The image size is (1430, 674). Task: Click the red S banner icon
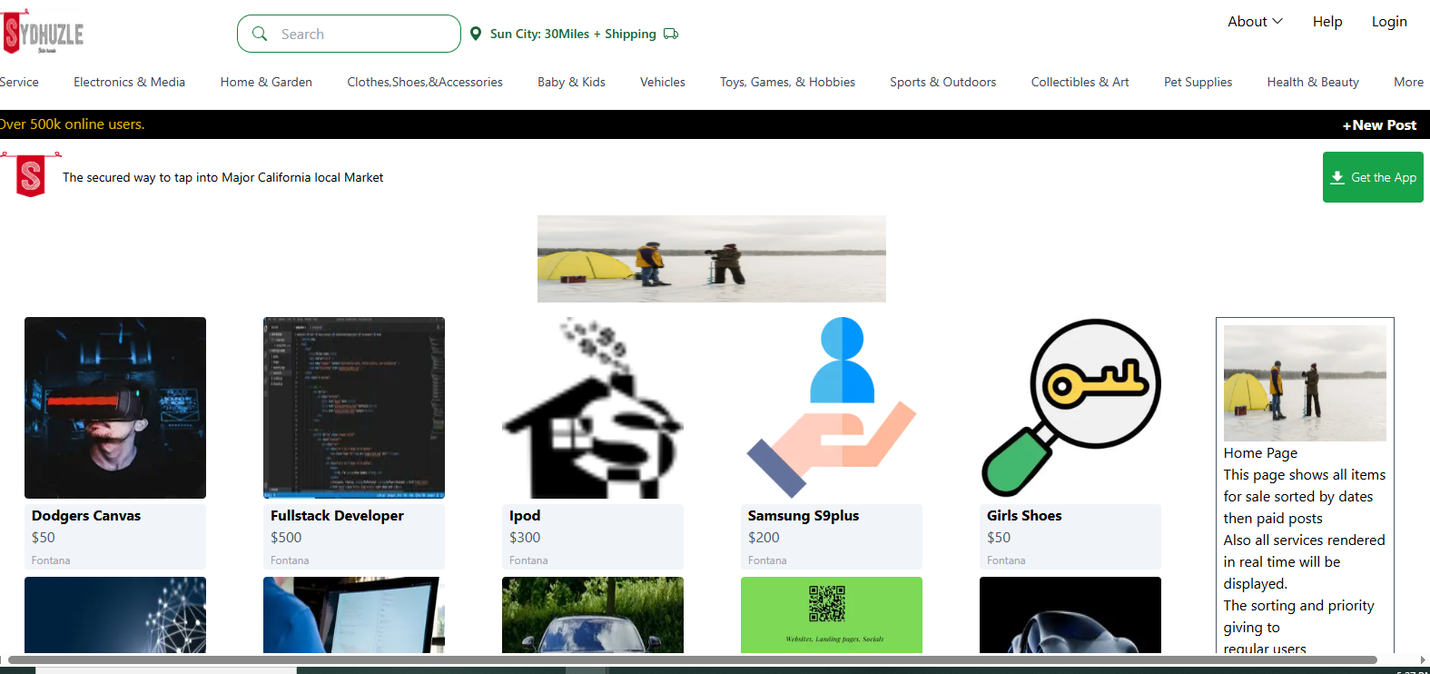(x=31, y=175)
